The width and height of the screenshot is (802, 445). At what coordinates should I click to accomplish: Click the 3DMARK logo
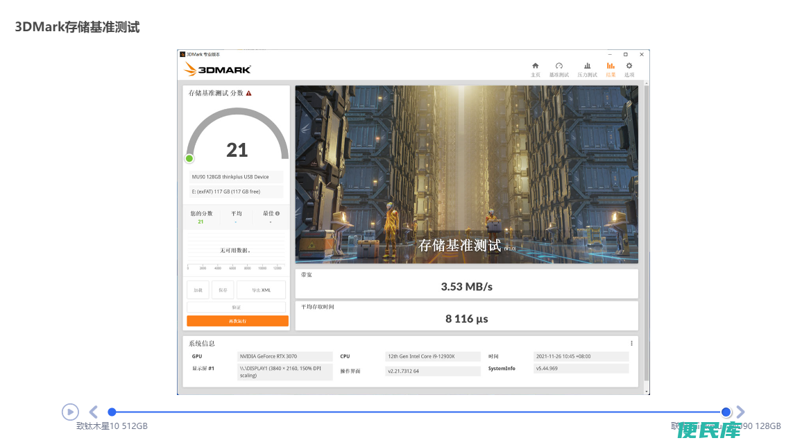point(217,69)
